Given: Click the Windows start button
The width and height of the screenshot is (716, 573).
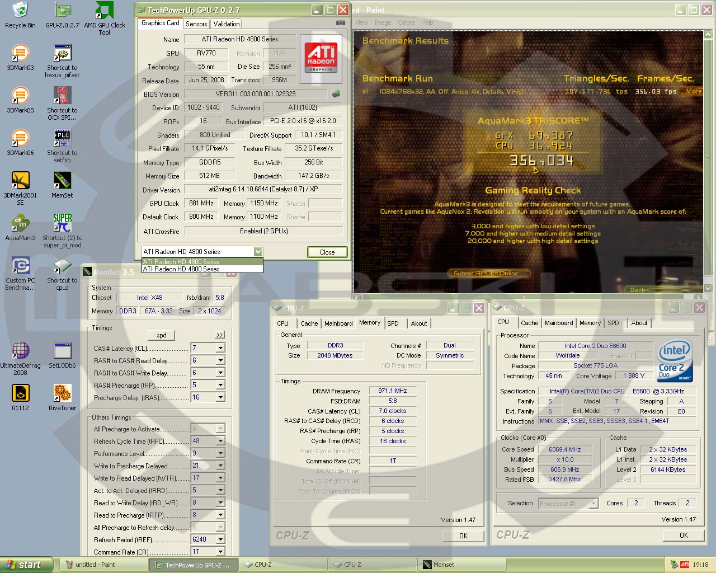Looking at the screenshot, I should tap(27, 565).
